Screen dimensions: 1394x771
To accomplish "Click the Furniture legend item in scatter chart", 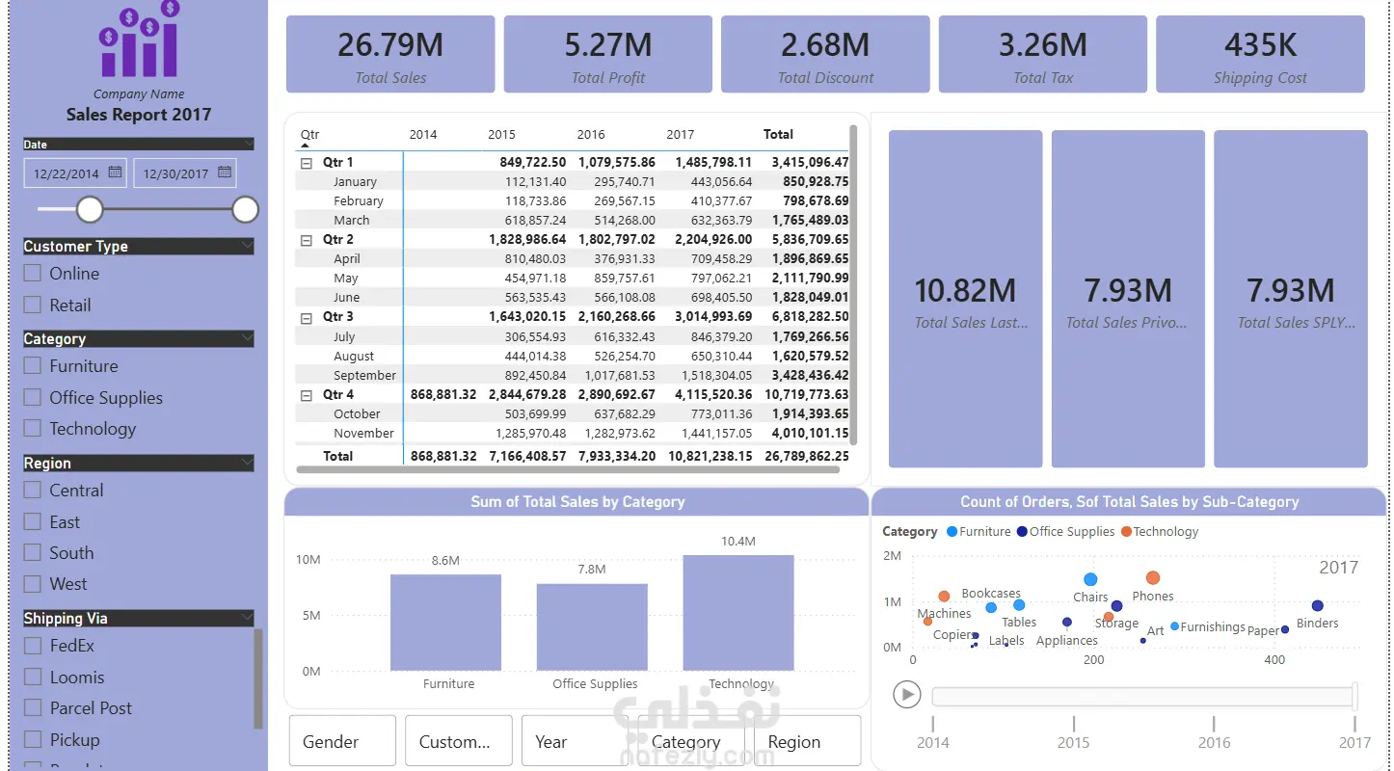I will [x=978, y=532].
